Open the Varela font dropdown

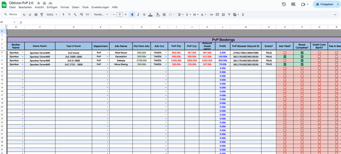click(101, 14)
